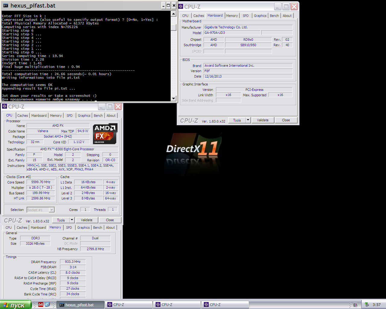Launch the red 64 icon in quick launch
Screen dimensions: 386x309
point(41,304)
